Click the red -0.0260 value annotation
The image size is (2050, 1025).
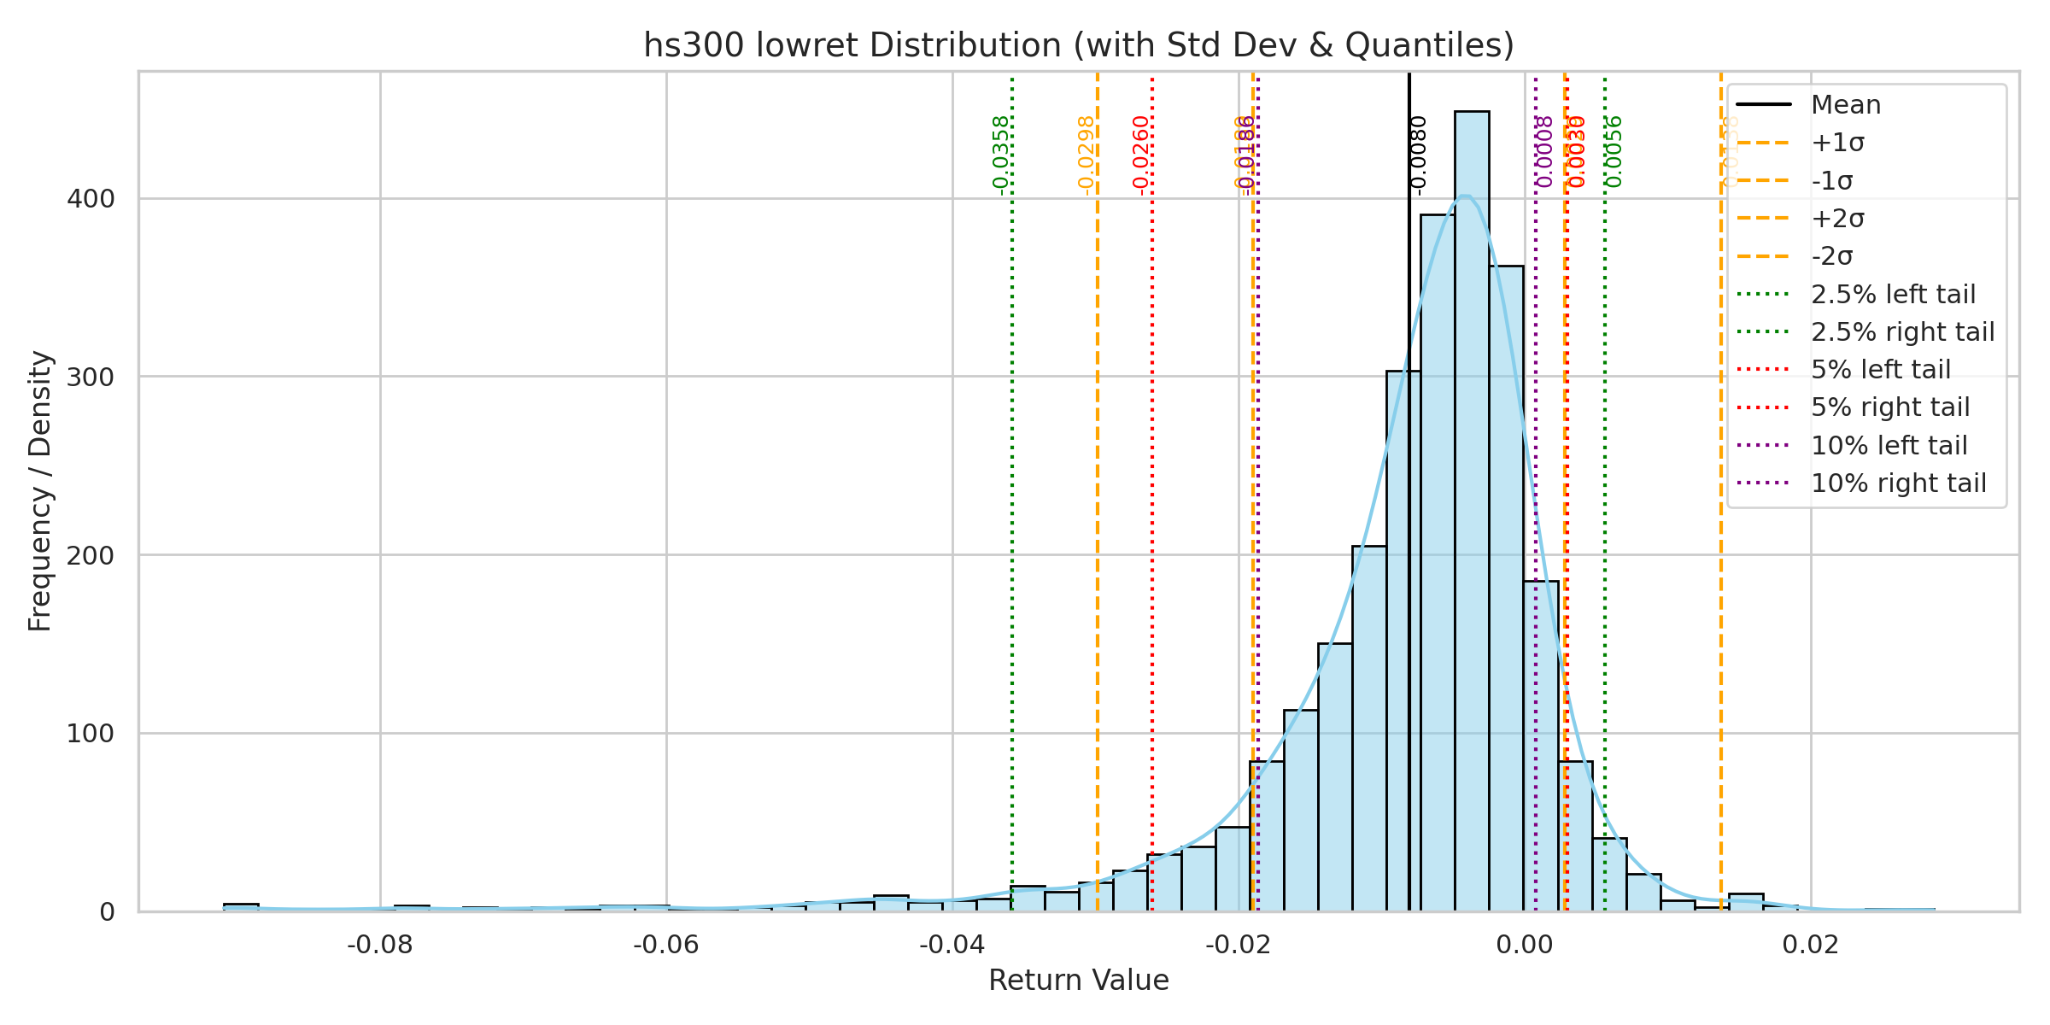click(x=1140, y=155)
